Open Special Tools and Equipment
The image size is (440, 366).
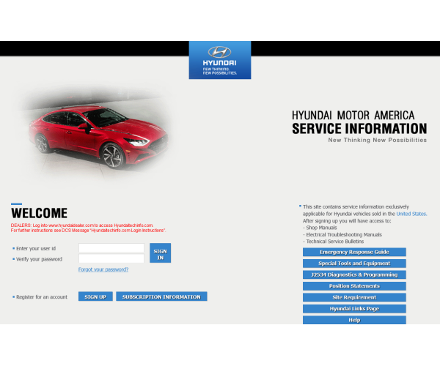[354, 264]
